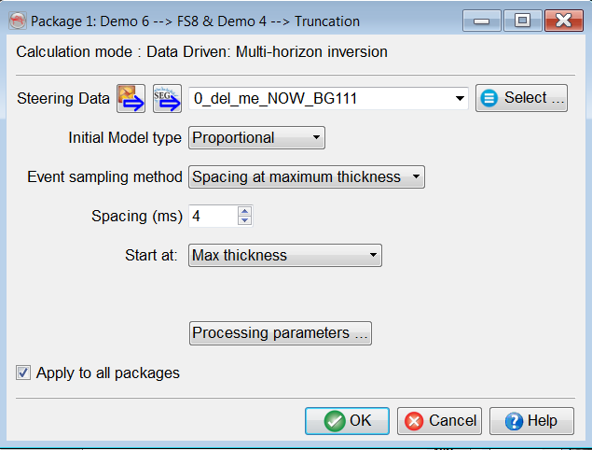Confirm with the OK button
The height and width of the screenshot is (450, 592).
point(348,421)
